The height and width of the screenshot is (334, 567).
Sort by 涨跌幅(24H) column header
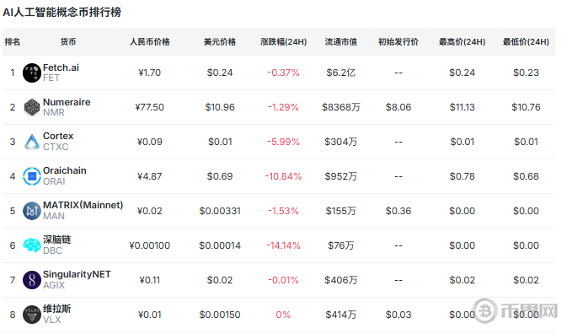(283, 42)
